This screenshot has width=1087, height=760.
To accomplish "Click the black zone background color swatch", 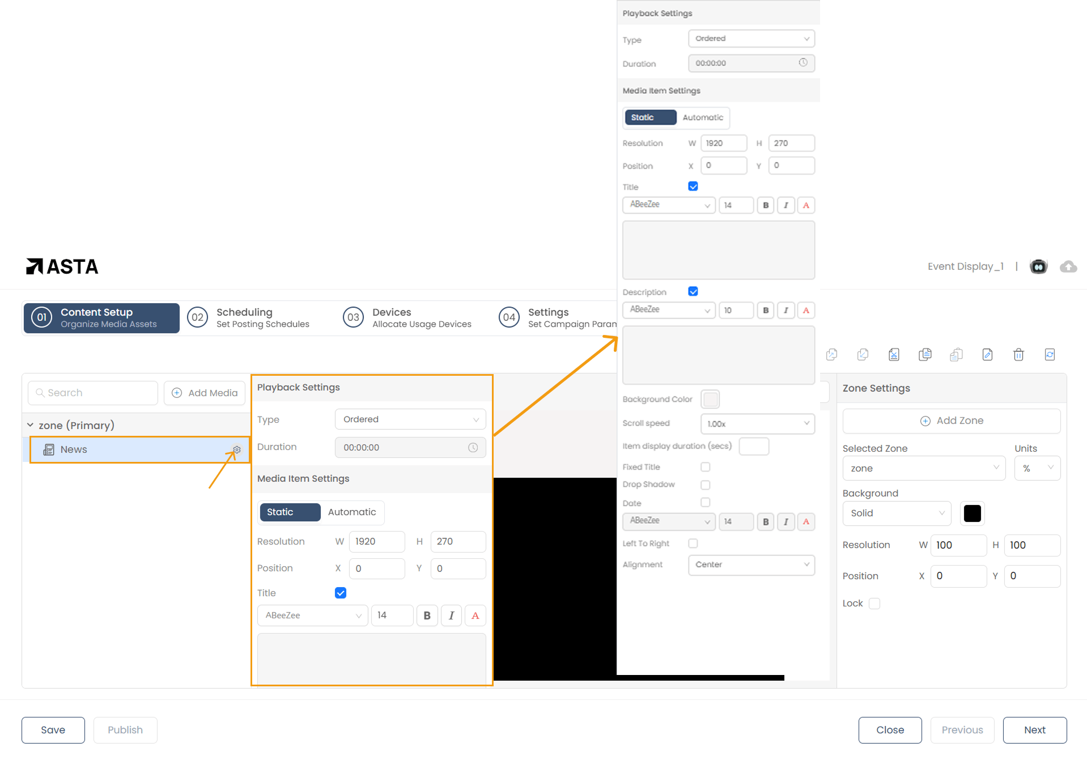I will point(972,513).
